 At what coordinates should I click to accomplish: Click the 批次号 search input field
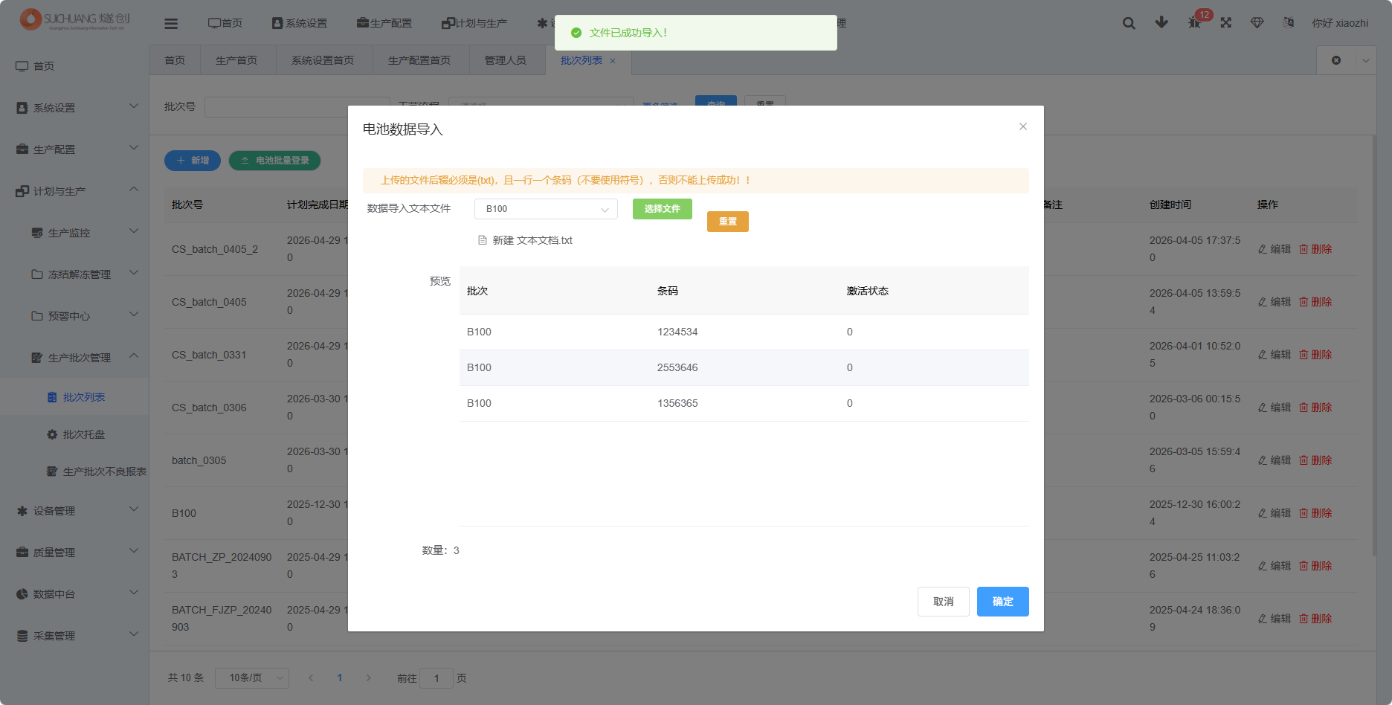pos(297,107)
